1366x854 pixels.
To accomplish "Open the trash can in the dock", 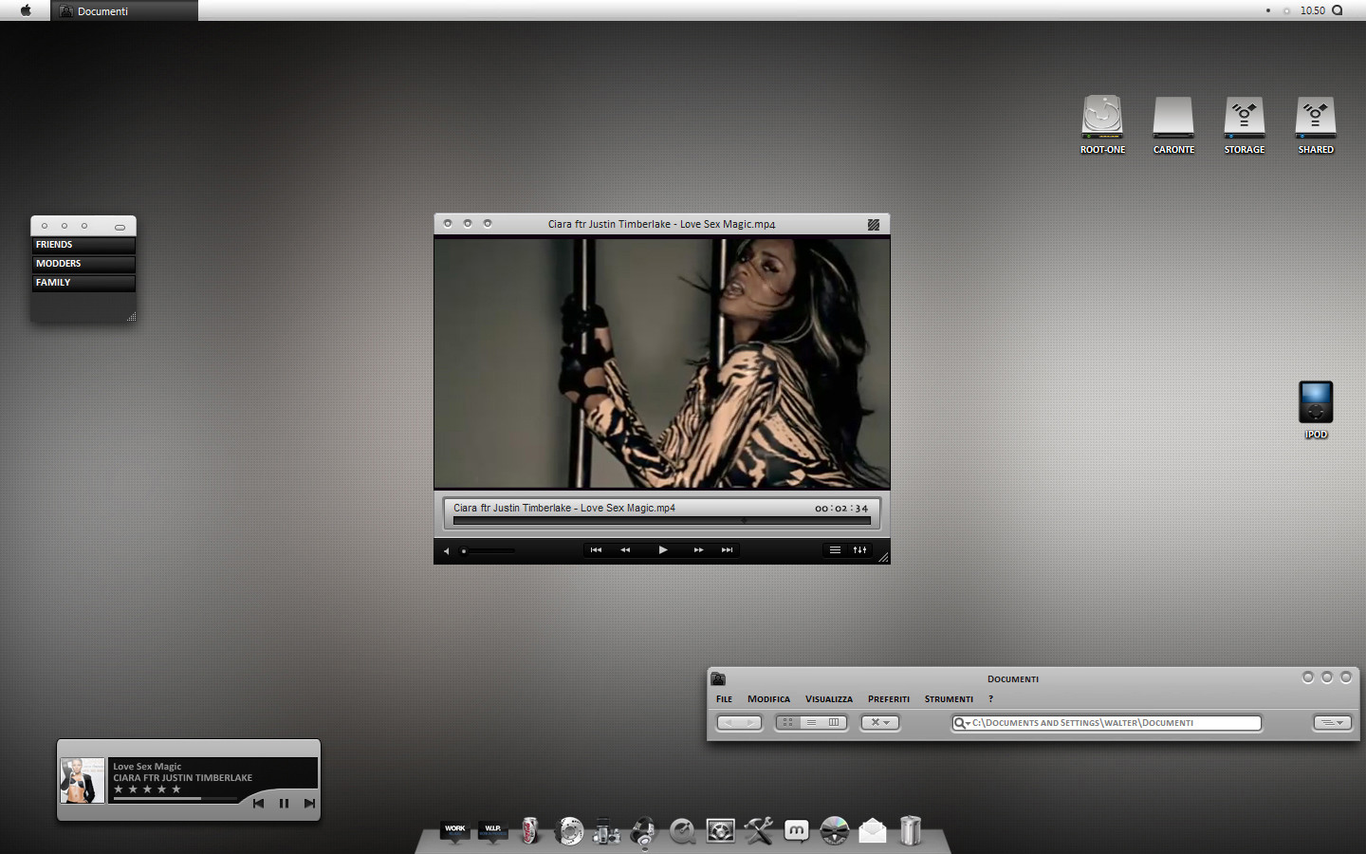I will pos(911,830).
